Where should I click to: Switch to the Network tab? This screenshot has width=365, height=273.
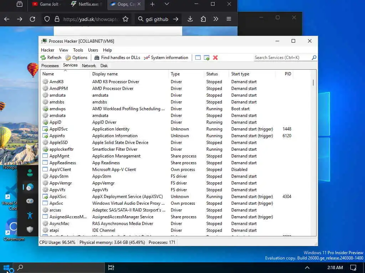click(x=89, y=66)
